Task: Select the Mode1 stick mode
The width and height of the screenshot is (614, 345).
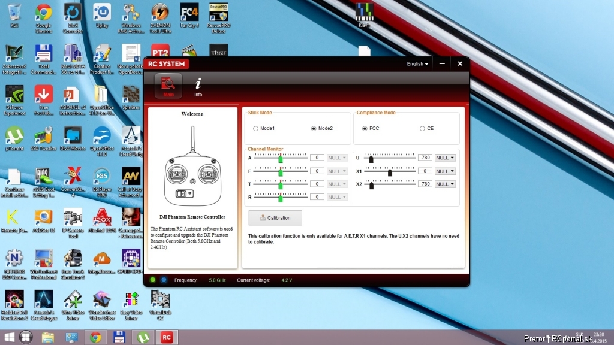Action: pyautogui.click(x=264, y=128)
